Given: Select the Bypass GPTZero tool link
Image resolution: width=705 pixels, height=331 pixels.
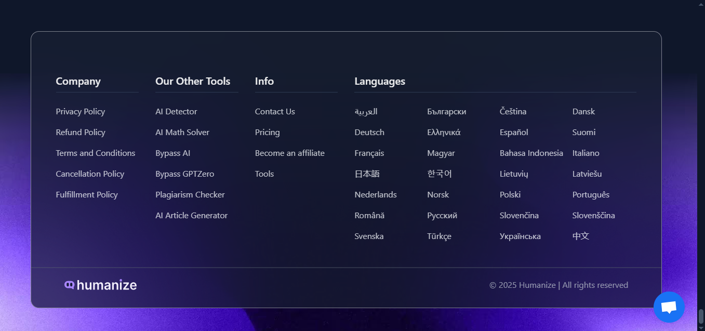Looking at the screenshot, I should coord(184,174).
